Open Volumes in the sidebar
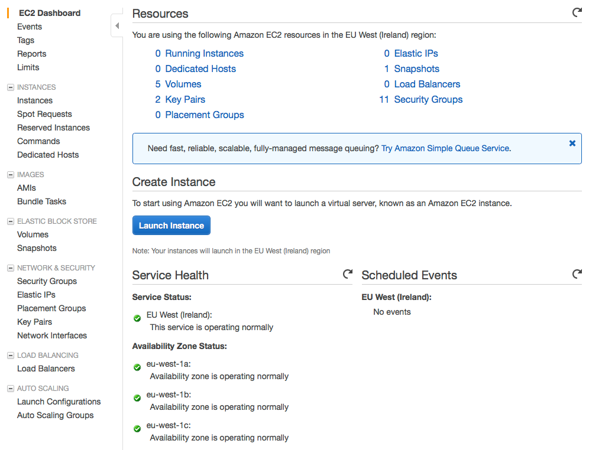The width and height of the screenshot is (589, 450). point(33,235)
